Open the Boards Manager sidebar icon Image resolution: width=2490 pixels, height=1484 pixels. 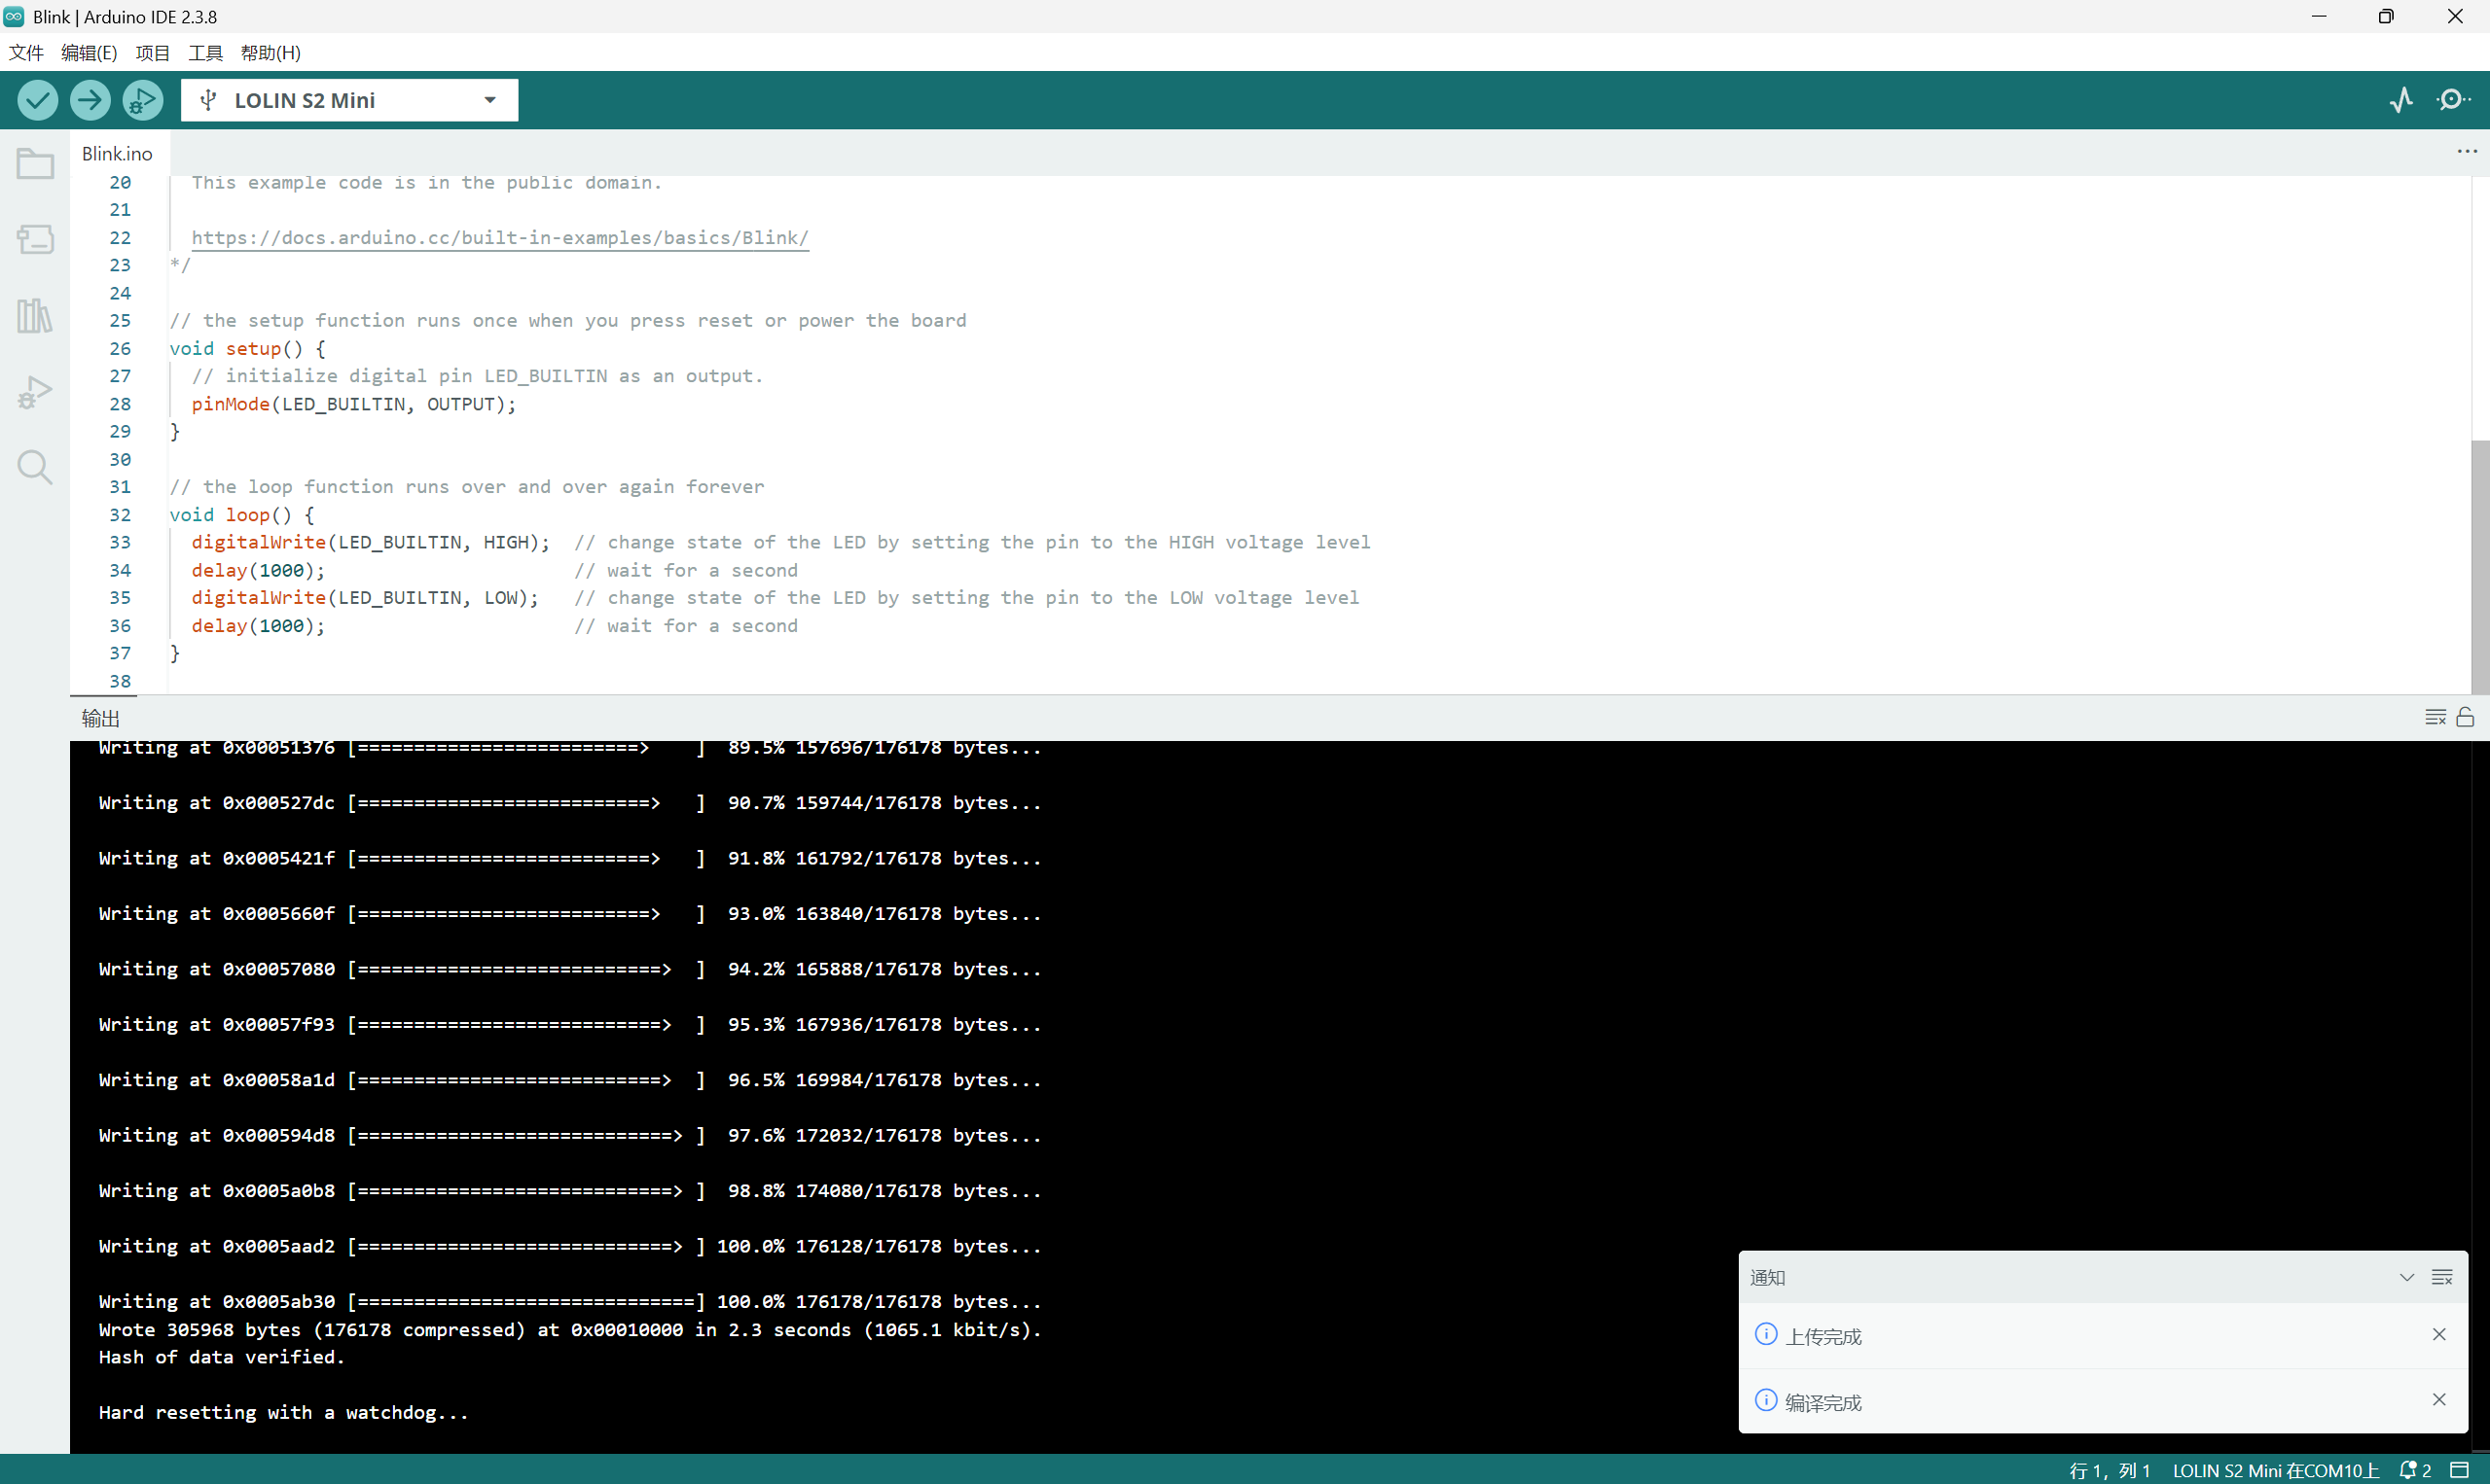[35, 239]
